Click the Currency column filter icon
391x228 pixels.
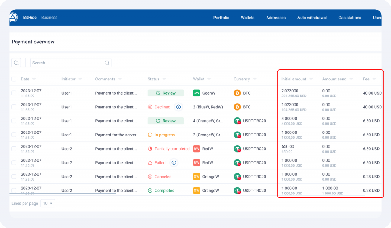[255, 79]
